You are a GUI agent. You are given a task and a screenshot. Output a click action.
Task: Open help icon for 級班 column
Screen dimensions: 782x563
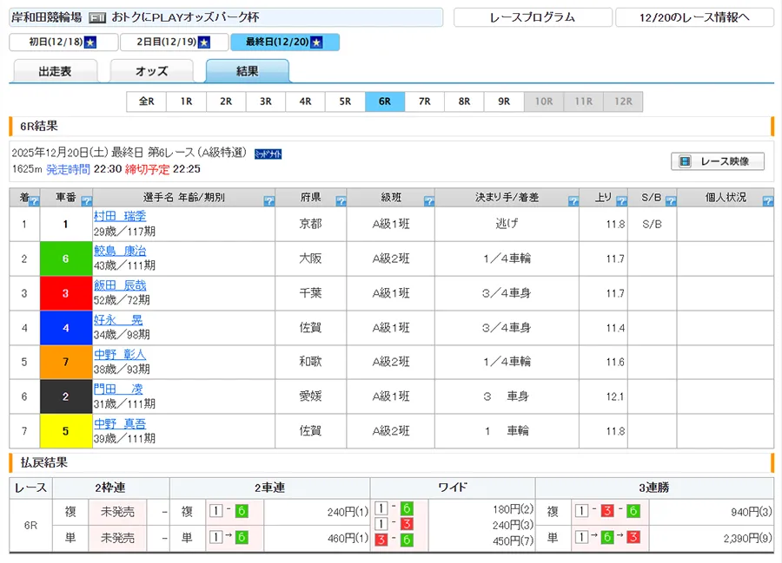click(429, 201)
